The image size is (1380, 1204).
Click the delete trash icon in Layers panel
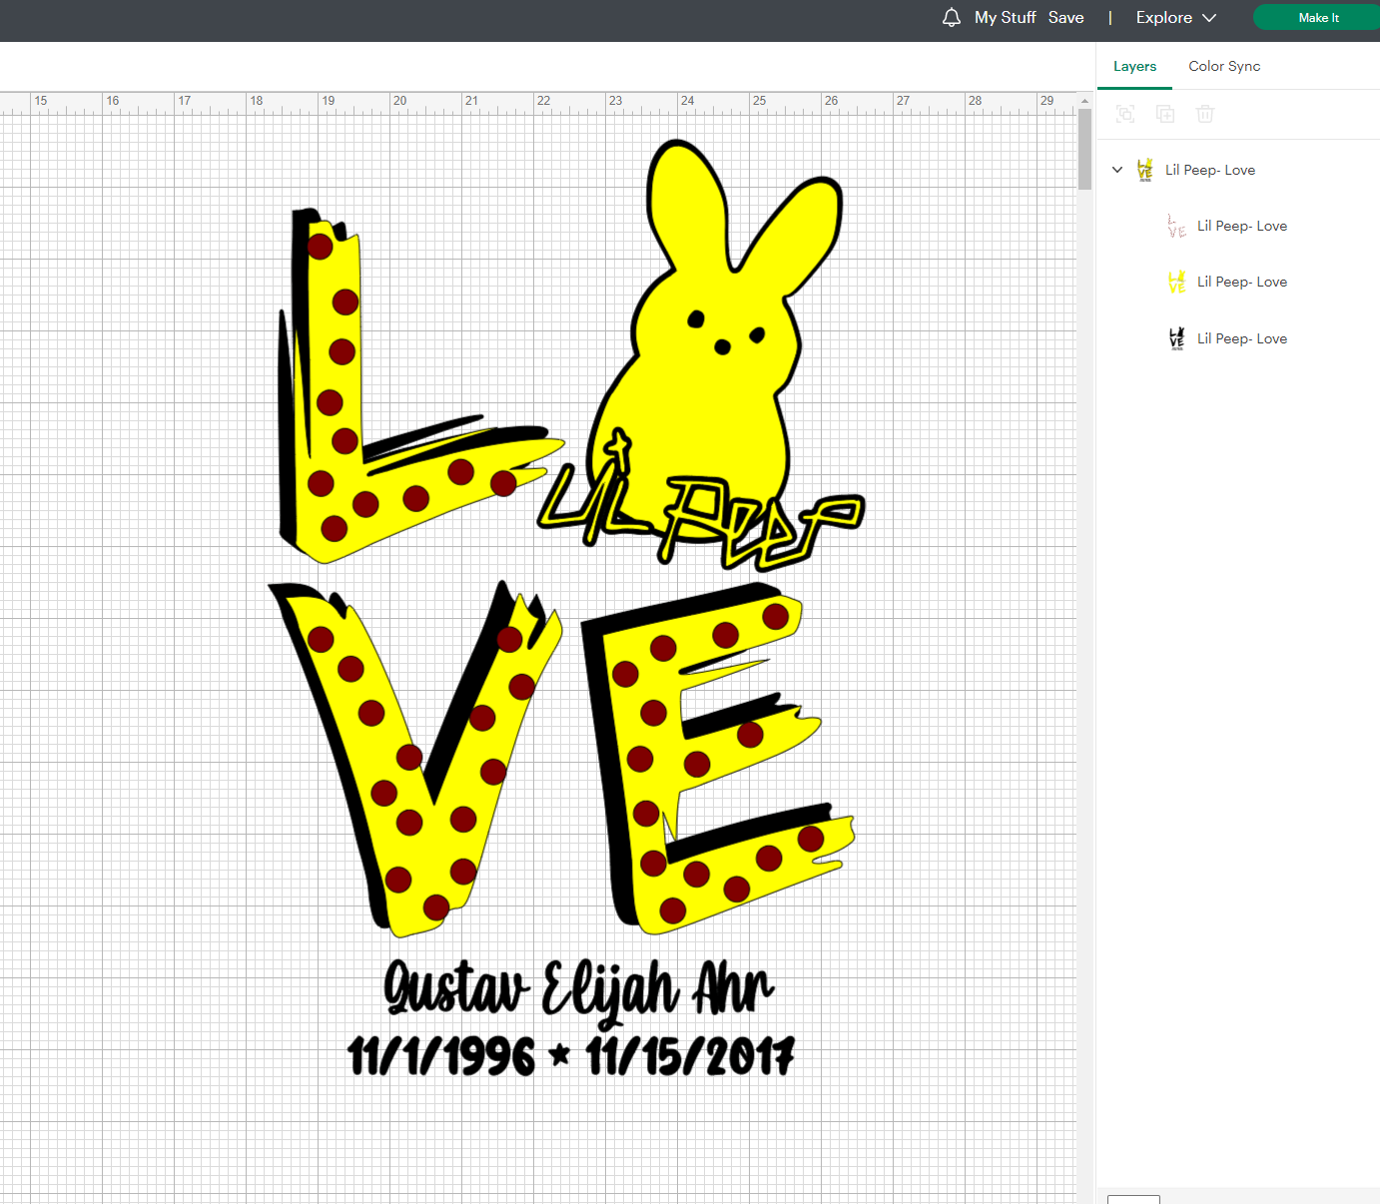click(x=1205, y=114)
